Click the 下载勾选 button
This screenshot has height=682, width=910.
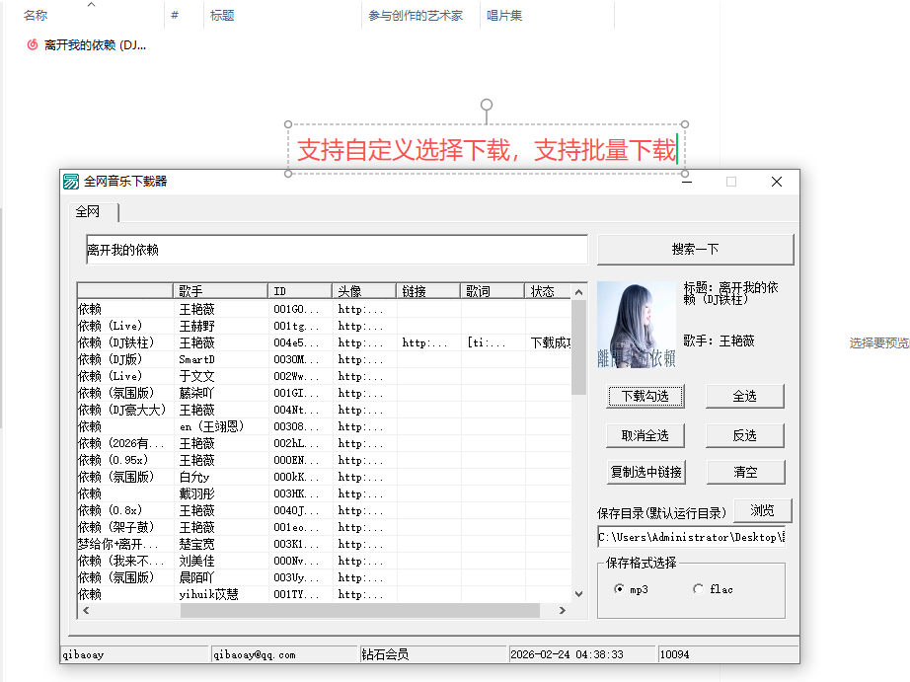[x=645, y=397]
